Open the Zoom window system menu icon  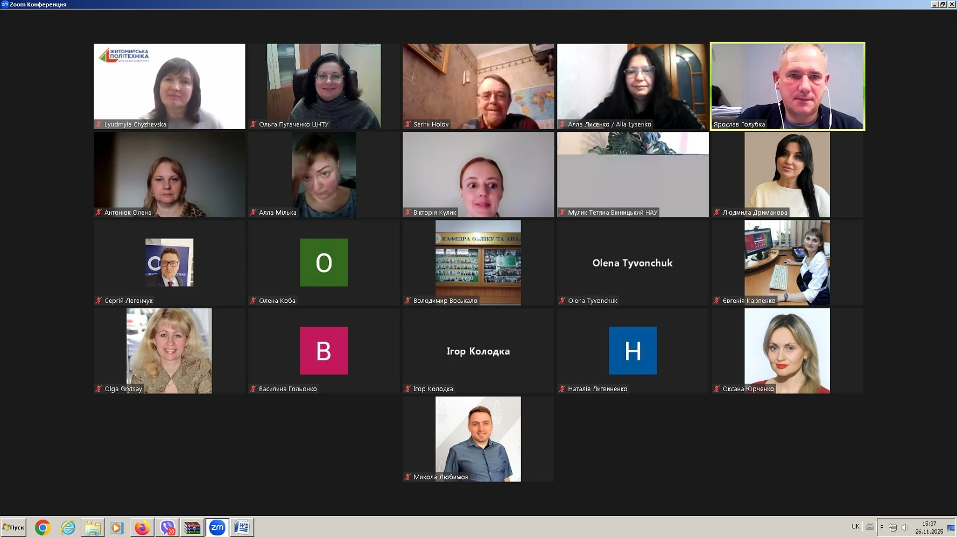coord(4,4)
